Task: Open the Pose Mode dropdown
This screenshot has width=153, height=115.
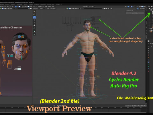Action: [40, 6]
